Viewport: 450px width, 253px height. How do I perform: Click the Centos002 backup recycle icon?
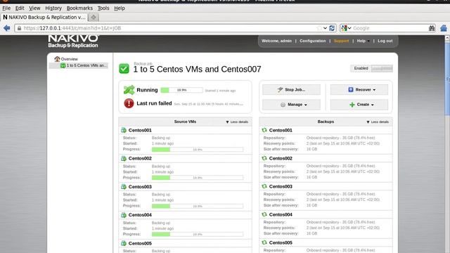coord(264,158)
